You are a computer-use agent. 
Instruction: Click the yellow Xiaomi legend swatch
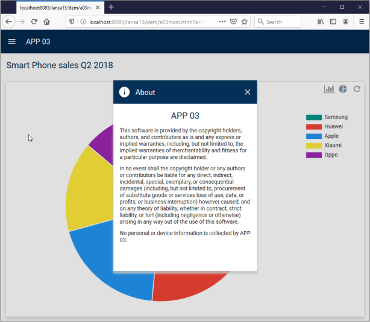tap(314, 146)
